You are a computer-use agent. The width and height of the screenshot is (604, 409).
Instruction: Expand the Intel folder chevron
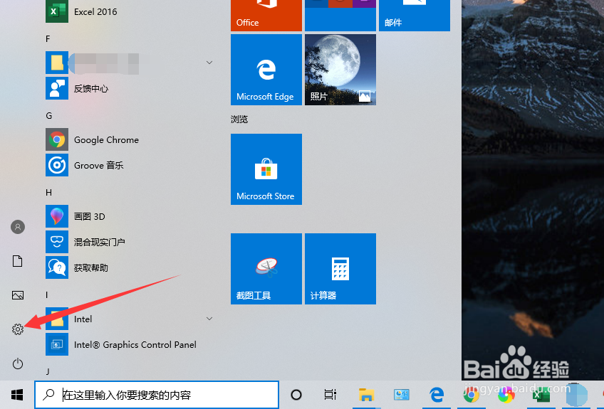pyautogui.click(x=209, y=319)
